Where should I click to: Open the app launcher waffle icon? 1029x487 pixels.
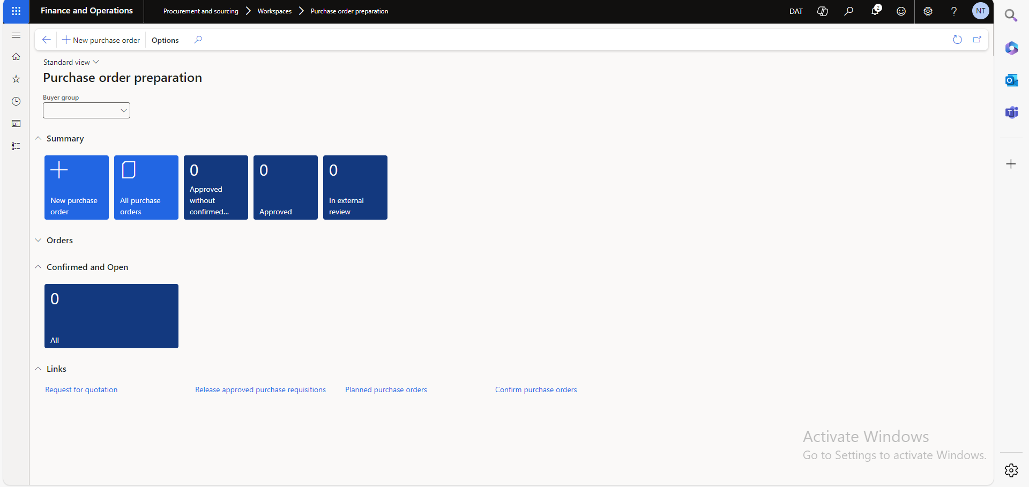tap(16, 11)
